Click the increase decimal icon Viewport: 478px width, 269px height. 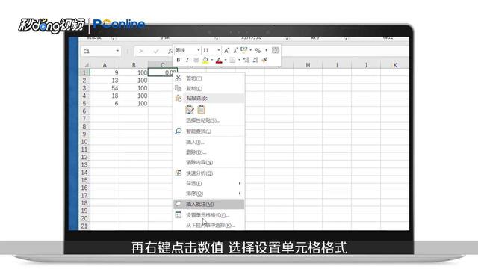(x=246, y=60)
